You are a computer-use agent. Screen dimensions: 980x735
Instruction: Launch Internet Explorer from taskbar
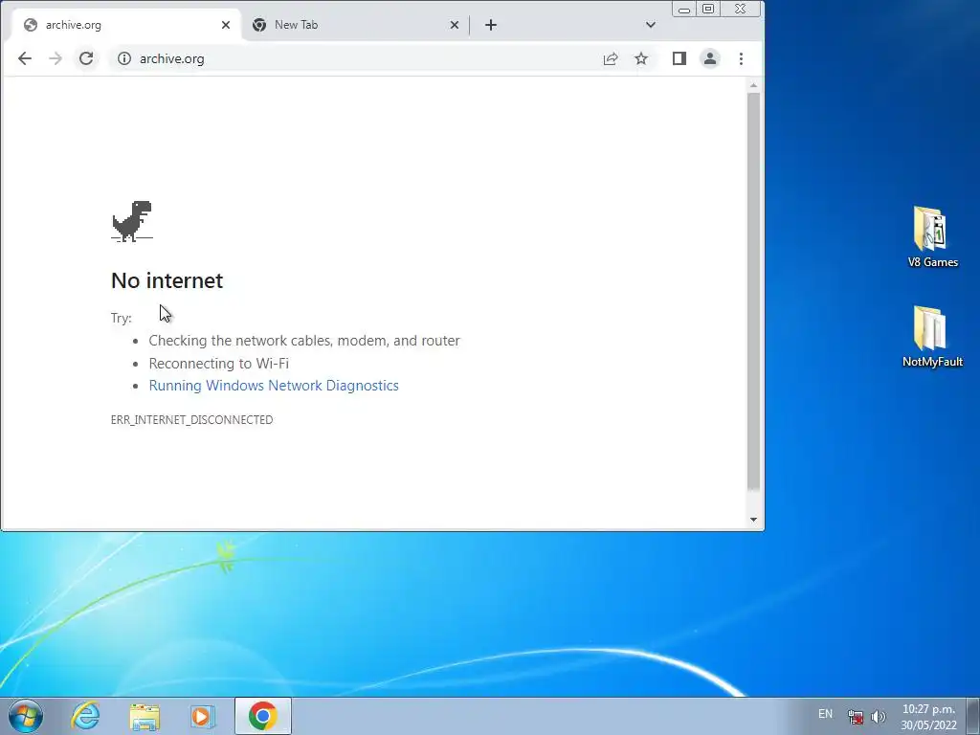pos(85,716)
